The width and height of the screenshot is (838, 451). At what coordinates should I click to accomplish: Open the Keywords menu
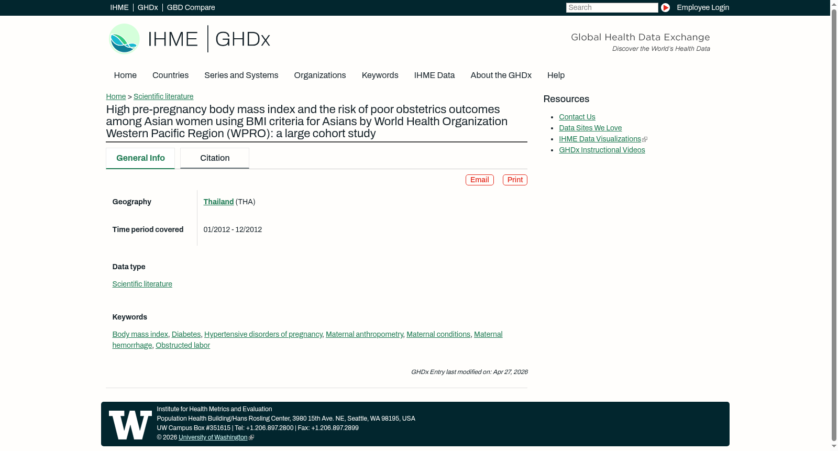tap(380, 75)
